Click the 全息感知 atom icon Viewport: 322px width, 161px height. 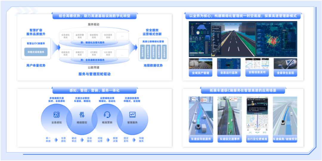56,115
